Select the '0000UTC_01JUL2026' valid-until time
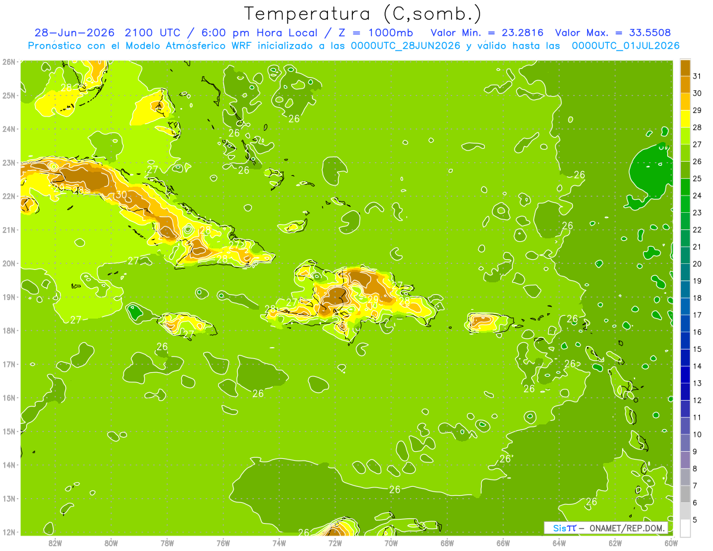This screenshot has width=713, height=551. click(x=626, y=46)
